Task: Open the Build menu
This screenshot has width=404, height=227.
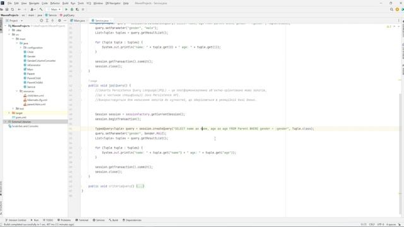Action: 66,3
